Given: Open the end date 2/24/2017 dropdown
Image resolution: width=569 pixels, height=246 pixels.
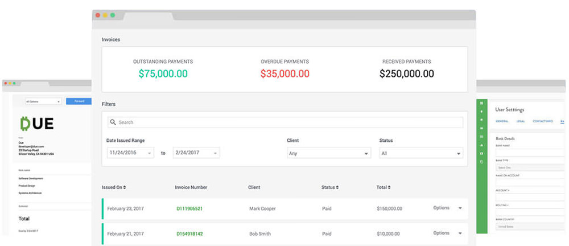Looking at the screenshot, I should pos(196,153).
